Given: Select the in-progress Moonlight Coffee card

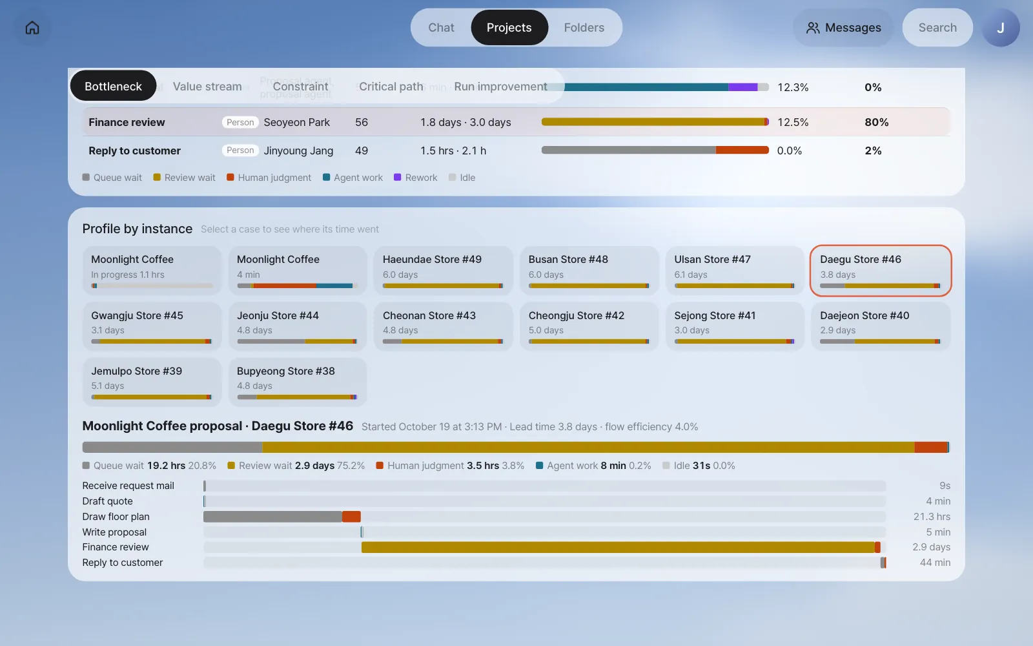Looking at the screenshot, I should pyautogui.click(x=152, y=271).
